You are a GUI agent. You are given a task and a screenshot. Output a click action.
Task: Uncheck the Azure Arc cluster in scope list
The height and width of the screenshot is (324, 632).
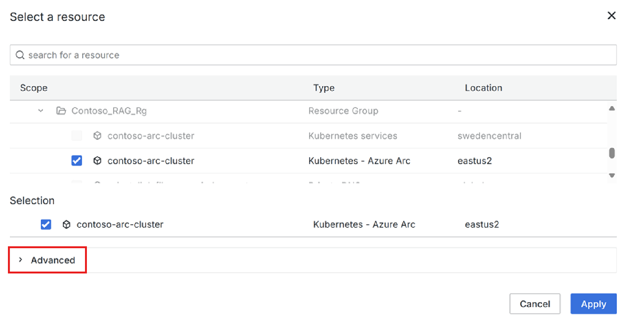click(77, 161)
